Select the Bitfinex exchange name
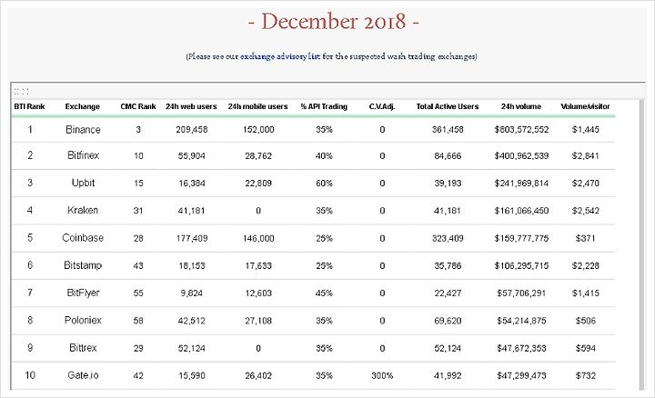The image size is (655, 398). coord(83,155)
